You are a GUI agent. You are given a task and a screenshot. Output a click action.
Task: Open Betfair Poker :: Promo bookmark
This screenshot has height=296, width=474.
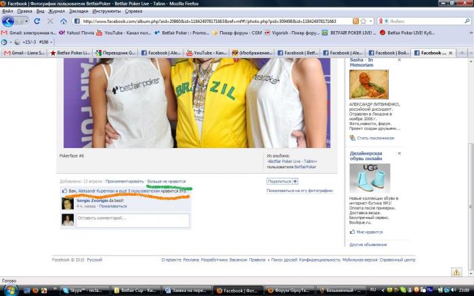[181, 32]
